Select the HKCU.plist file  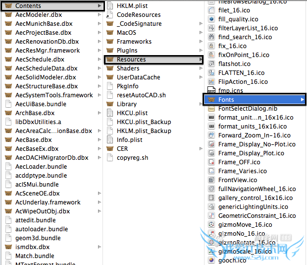click(x=132, y=113)
